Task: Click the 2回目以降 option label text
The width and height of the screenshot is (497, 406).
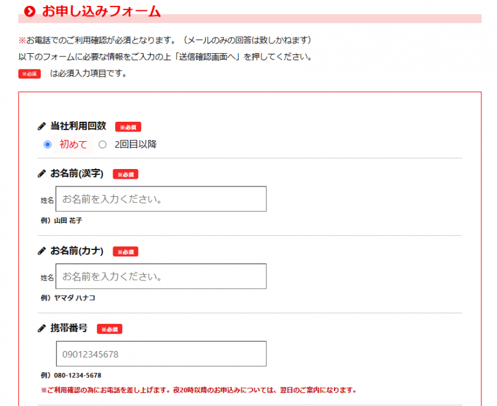Action: coord(135,144)
